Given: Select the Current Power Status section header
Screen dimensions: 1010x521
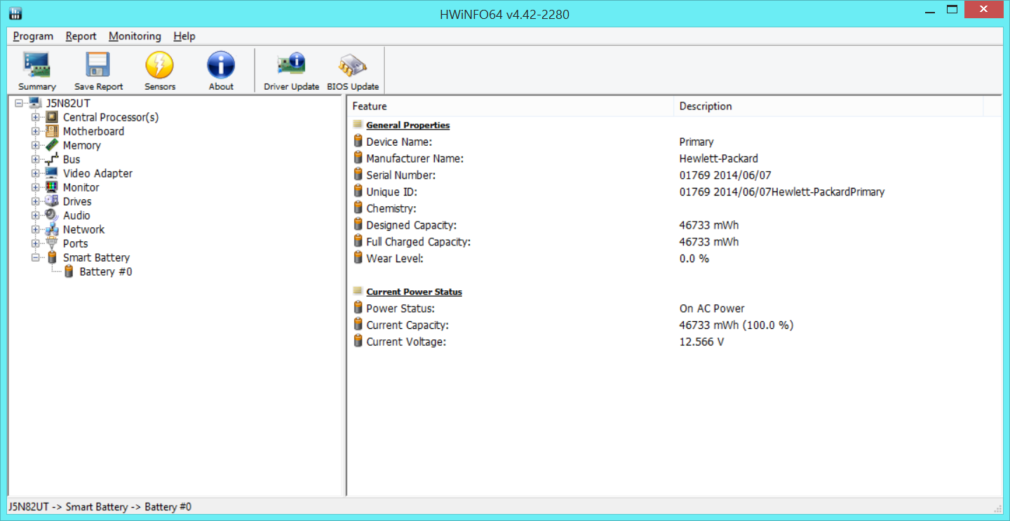Looking at the screenshot, I should click(415, 292).
